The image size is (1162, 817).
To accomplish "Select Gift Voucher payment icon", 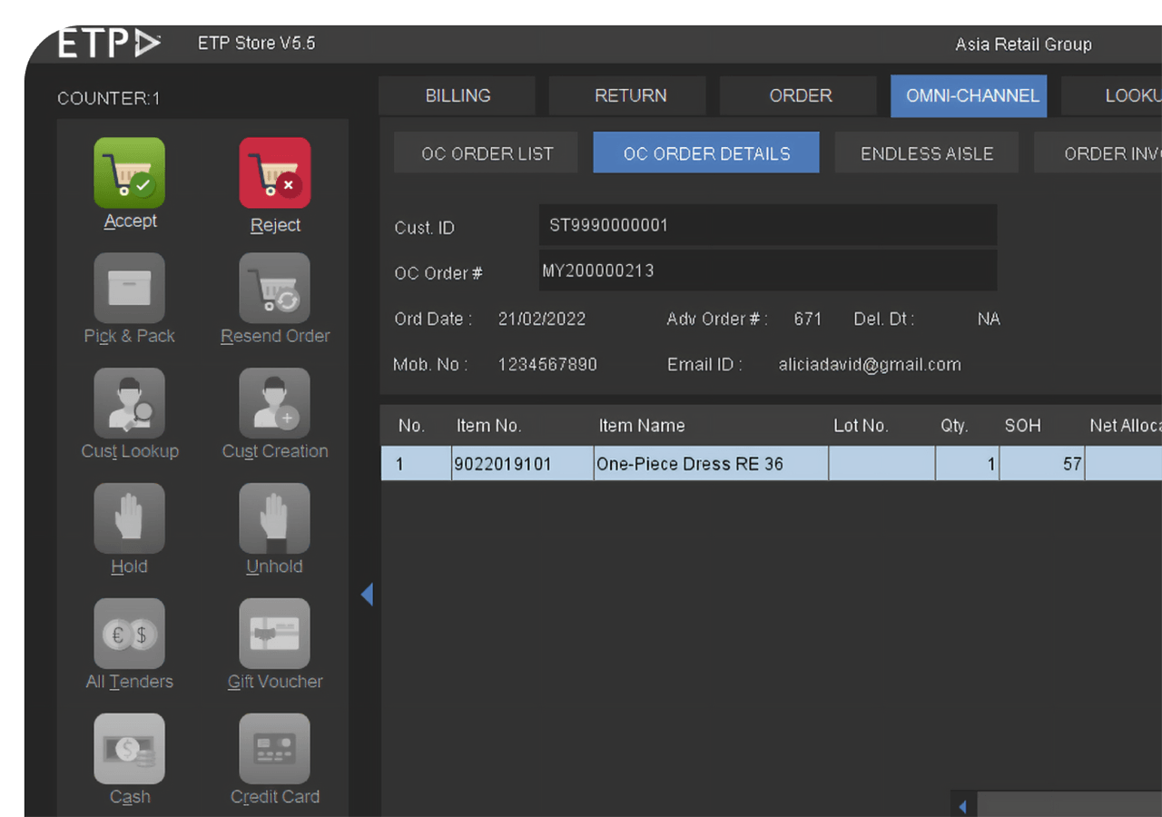I will tap(274, 634).
